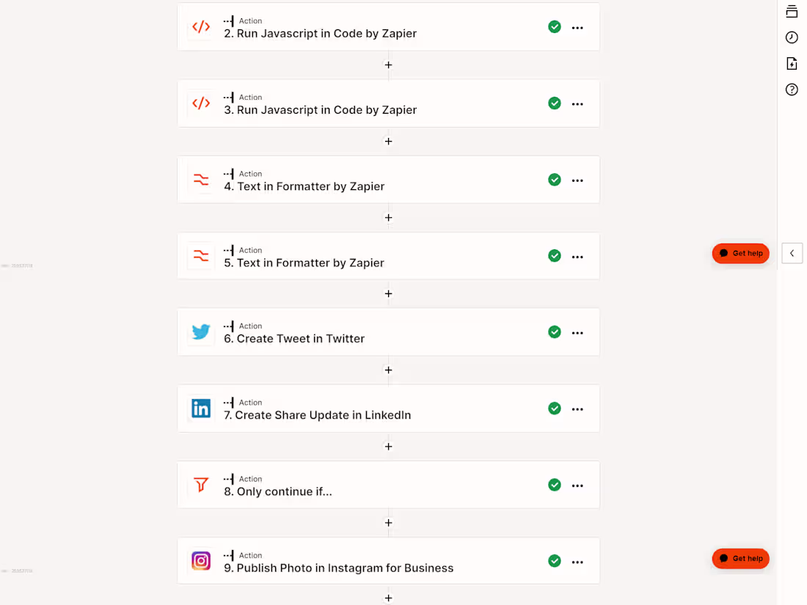
Task: Open version history via the clock sidebar icon
Action: click(791, 37)
